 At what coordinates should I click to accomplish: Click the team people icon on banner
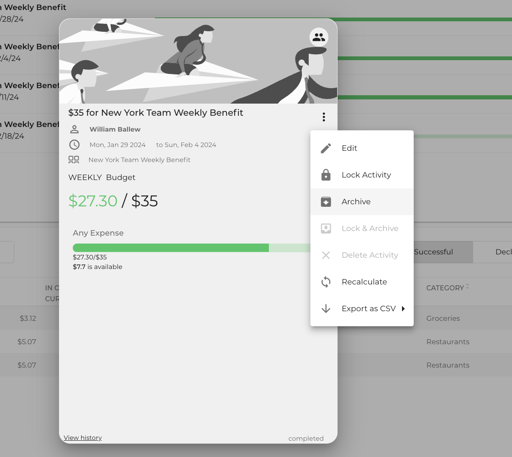(x=319, y=37)
